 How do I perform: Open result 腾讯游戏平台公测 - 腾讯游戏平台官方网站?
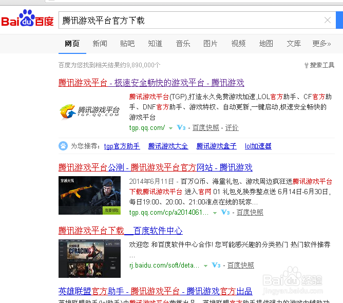tap(155, 167)
